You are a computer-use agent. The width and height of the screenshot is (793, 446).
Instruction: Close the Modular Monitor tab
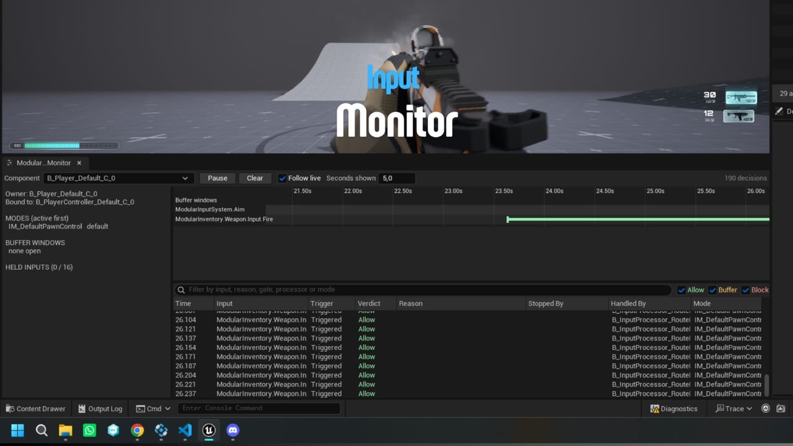pos(79,163)
